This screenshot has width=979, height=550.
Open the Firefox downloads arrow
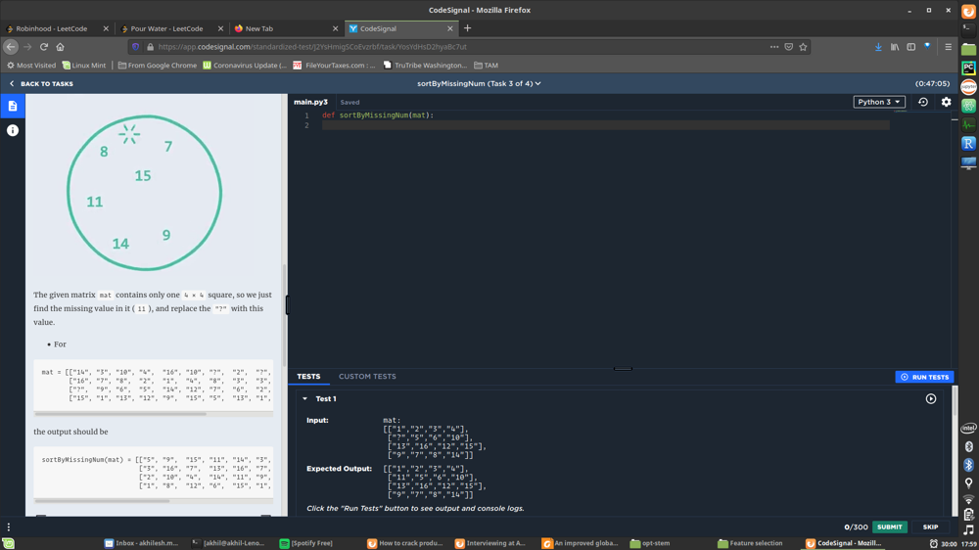coord(878,47)
